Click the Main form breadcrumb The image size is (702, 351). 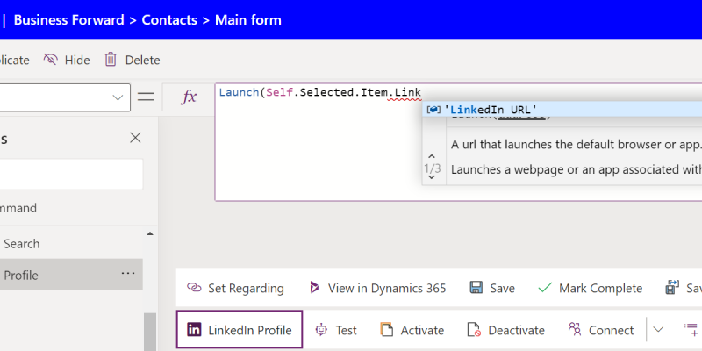click(248, 19)
